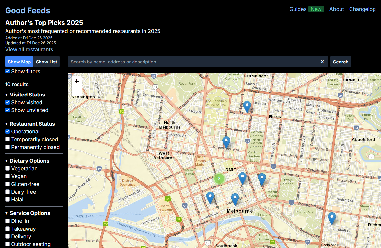This screenshot has height=248, width=381.
Task: Switch to Show List view
Action: (46, 62)
